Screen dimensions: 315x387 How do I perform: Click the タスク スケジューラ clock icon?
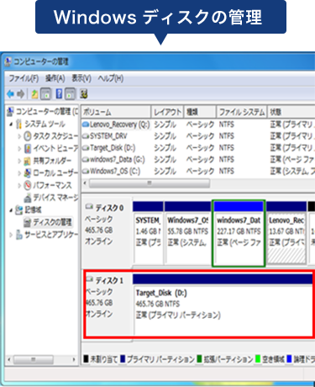point(28,136)
